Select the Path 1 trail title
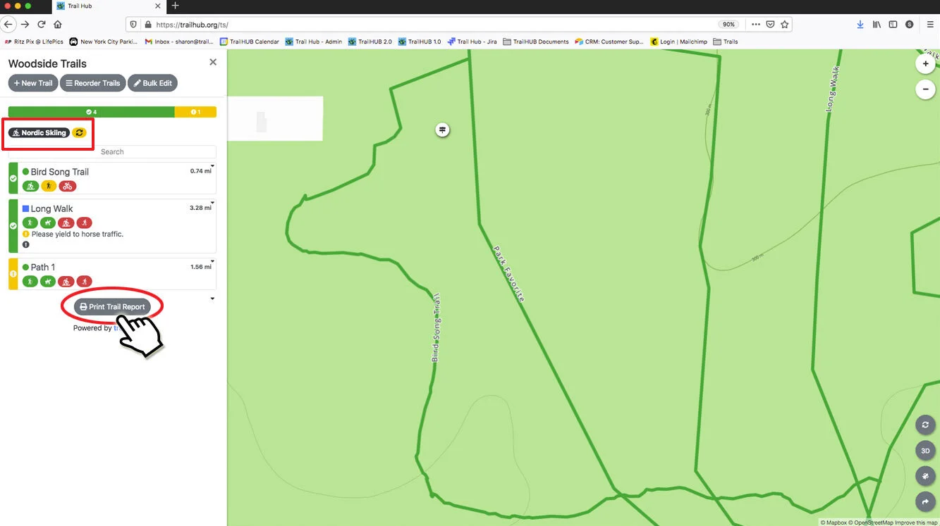This screenshot has height=526, width=940. (43, 267)
